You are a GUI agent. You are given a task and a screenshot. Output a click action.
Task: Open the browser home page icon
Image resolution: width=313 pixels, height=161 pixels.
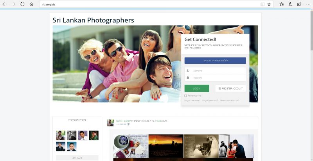tap(31, 4)
